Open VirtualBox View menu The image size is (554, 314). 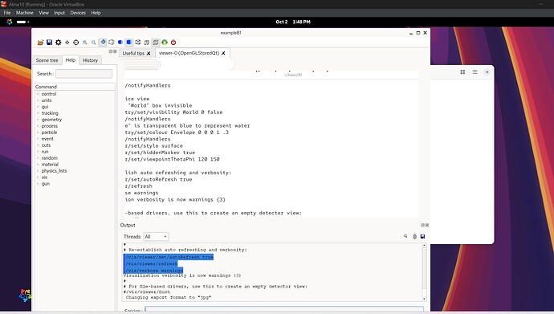(x=44, y=13)
